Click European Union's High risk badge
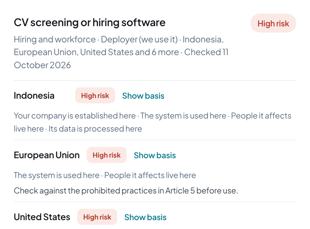 [107, 155]
